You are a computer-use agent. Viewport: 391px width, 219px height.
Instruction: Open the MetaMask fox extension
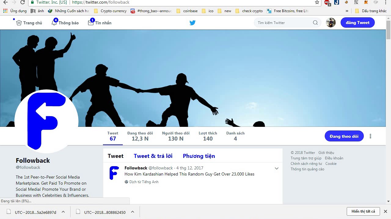366,2
